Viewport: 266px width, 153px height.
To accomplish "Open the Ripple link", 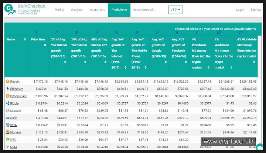I will 14,103.
